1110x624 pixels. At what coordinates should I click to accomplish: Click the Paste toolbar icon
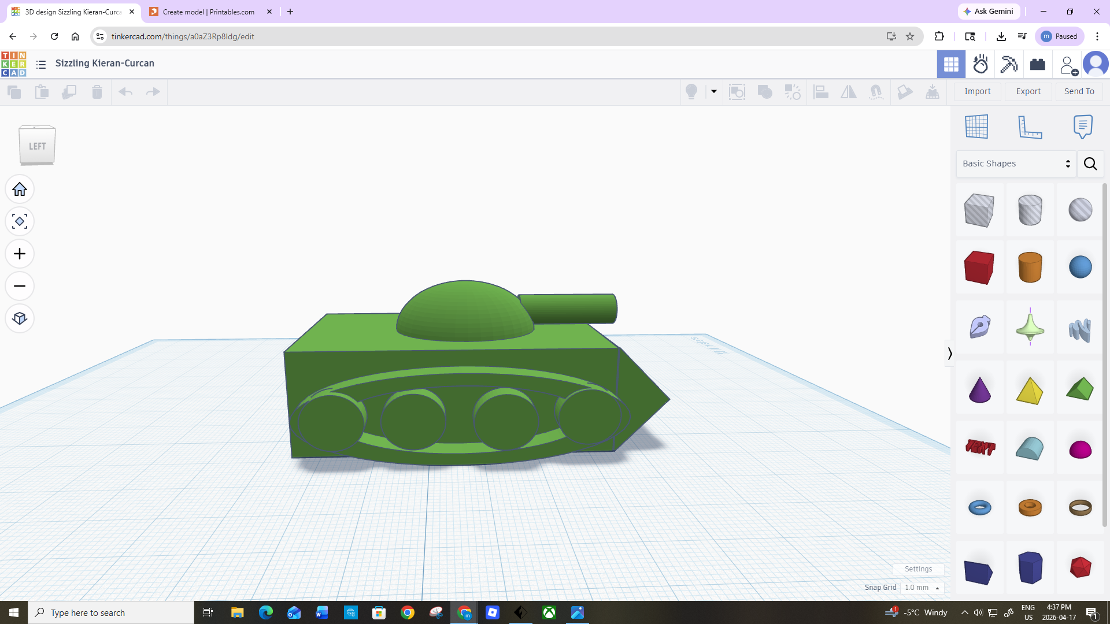(x=42, y=92)
